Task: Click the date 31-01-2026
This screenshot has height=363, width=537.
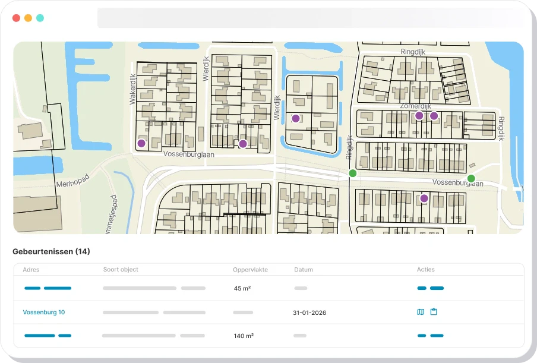Action: pos(309,313)
